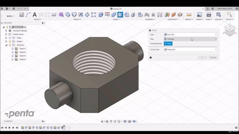
Task: Open the MODIFY menu
Action: (117, 19)
